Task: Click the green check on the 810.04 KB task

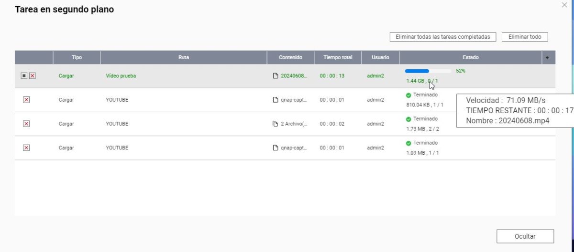Action: coord(408,95)
